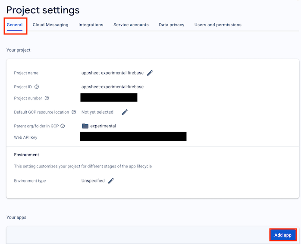Click the 'Project ID' field label
The height and width of the screenshot is (244, 301).
[23, 87]
